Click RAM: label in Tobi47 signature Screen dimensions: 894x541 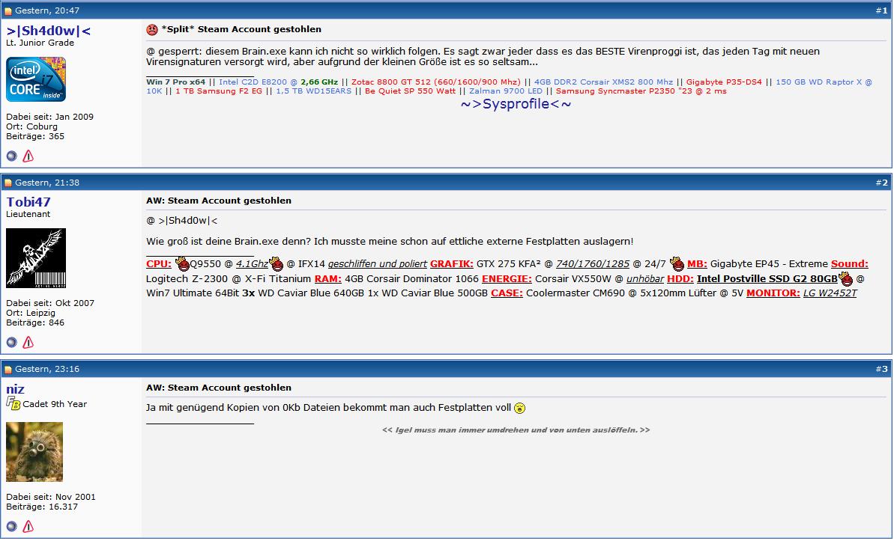(x=327, y=279)
